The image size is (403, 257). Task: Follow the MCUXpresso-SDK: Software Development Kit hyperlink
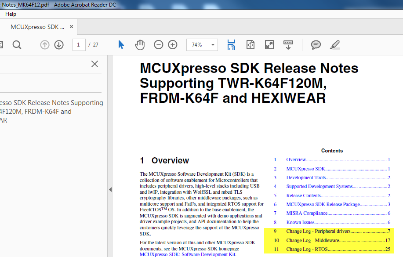[x=188, y=254]
